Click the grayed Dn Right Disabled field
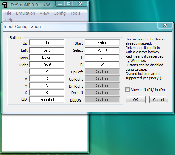 coord(102,86)
